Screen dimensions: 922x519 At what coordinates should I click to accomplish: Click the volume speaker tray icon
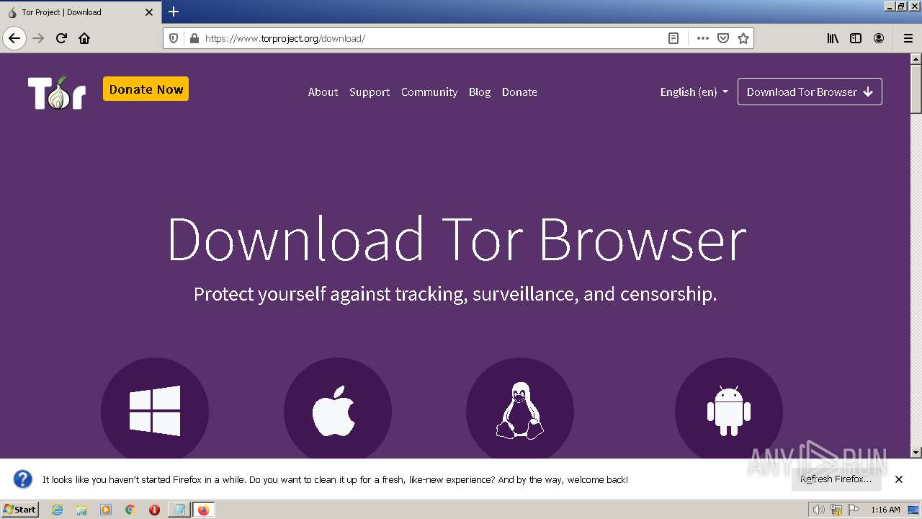818,510
